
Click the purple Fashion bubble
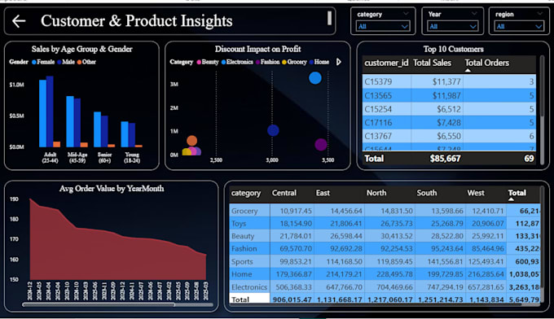coord(321,145)
